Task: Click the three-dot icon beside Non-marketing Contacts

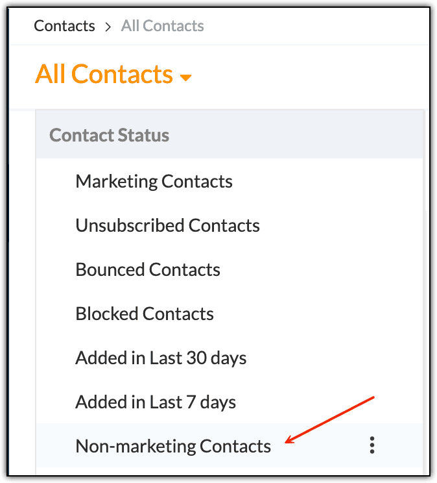Action: click(x=372, y=445)
